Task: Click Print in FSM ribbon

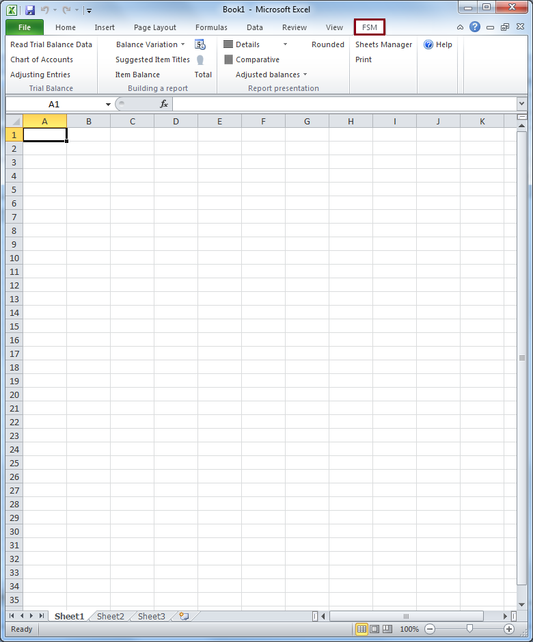Action: point(364,59)
